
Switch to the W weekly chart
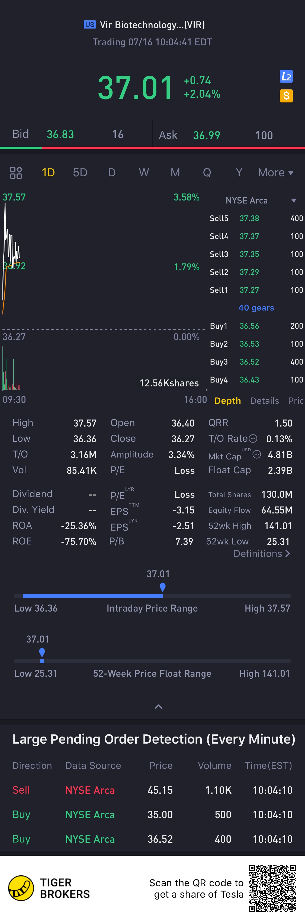(x=144, y=173)
